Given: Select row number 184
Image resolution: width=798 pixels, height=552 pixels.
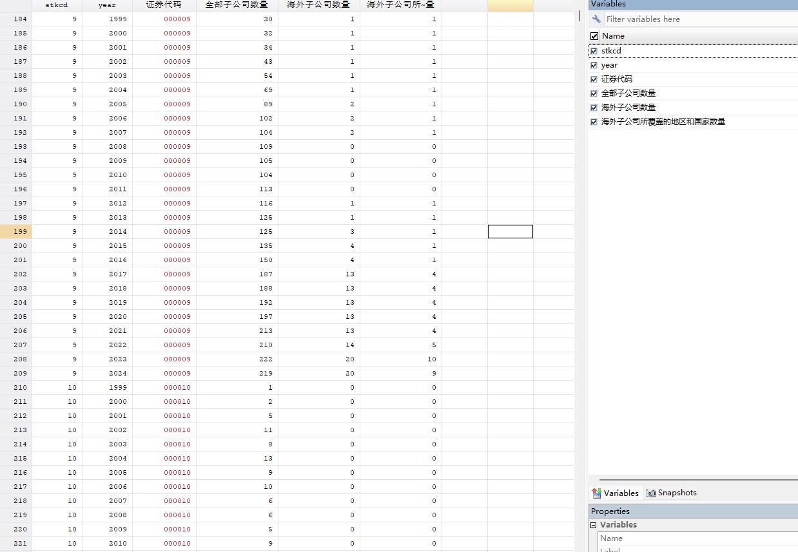Looking at the screenshot, I should click(x=16, y=19).
